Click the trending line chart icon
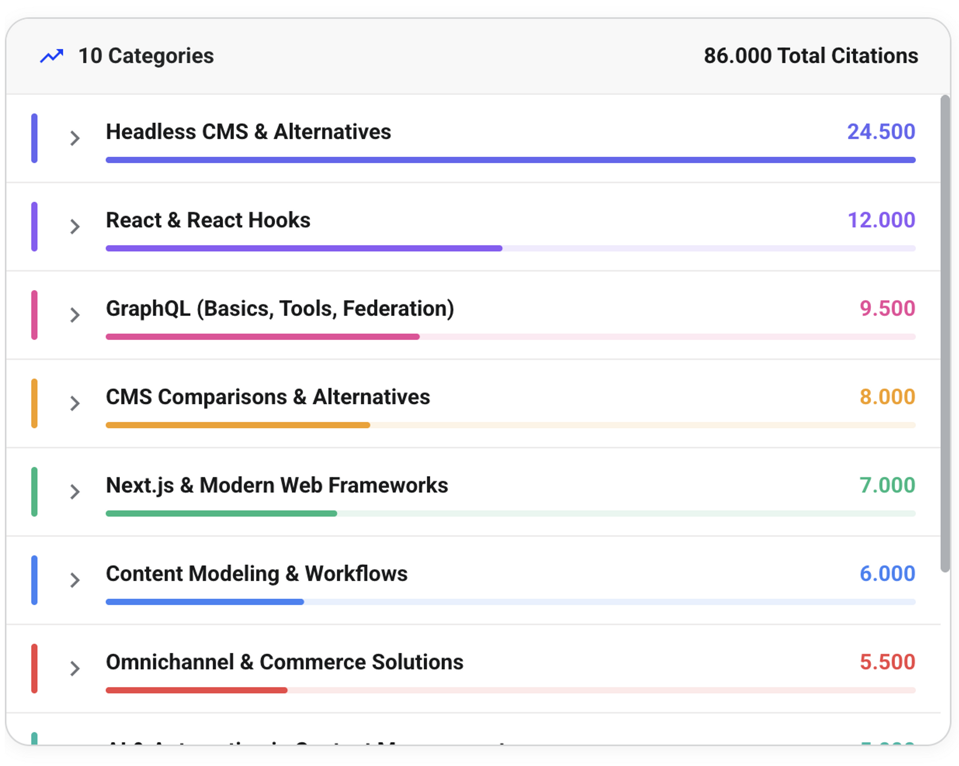959x766 pixels. [52, 56]
